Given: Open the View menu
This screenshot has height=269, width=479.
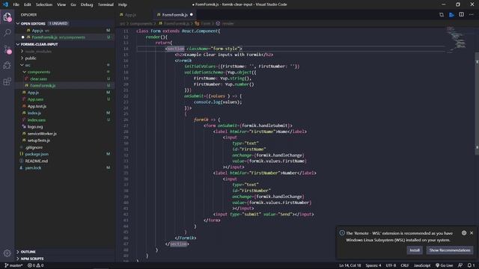Looking at the screenshot, I should 61,4.
